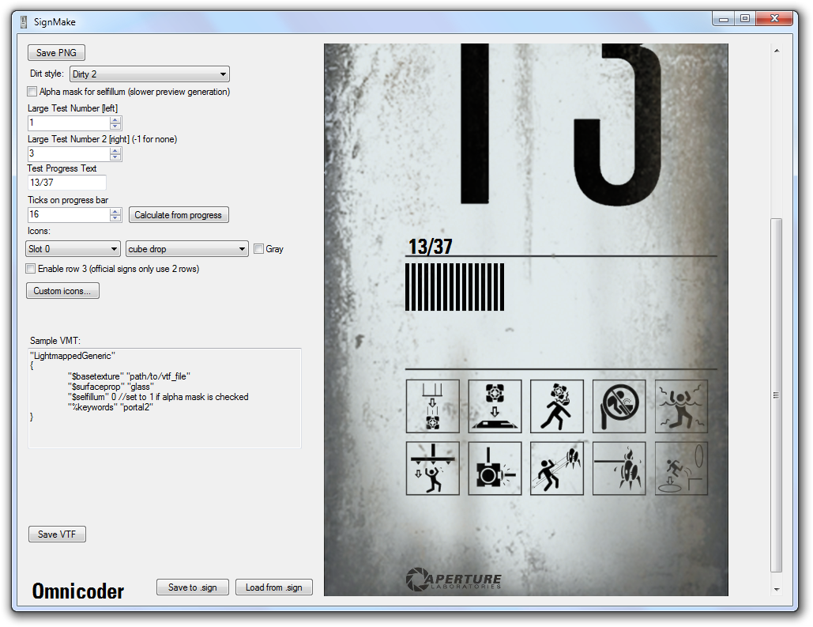The width and height of the screenshot is (813, 627).
Task: Increase Large Test Number 2 right value
Action: pos(115,150)
